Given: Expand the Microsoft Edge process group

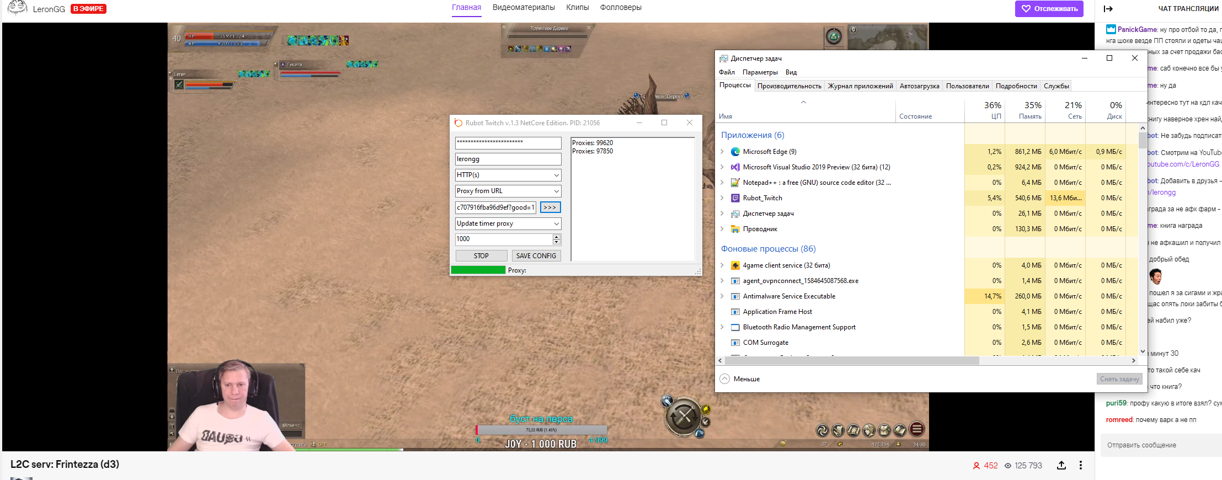Looking at the screenshot, I should [x=722, y=152].
